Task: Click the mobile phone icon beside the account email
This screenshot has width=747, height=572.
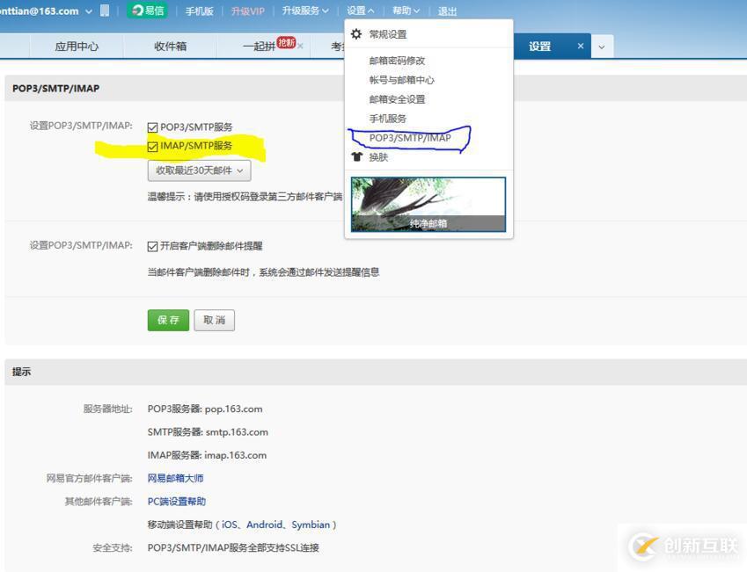Action: click(105, 11)
